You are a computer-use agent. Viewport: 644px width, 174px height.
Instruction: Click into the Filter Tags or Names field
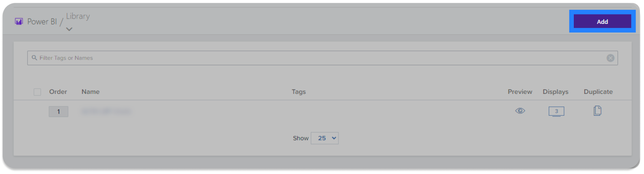322,58
